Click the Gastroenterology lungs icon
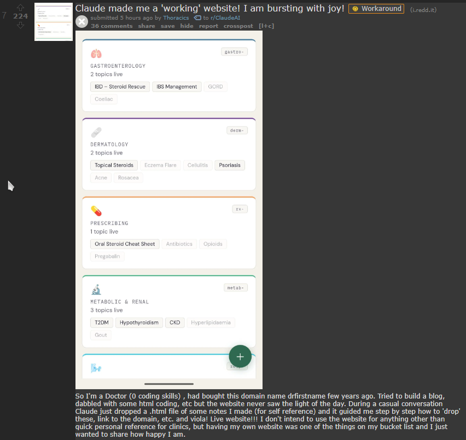The height and width of the screenshot is (440, 466). (96, 53)
